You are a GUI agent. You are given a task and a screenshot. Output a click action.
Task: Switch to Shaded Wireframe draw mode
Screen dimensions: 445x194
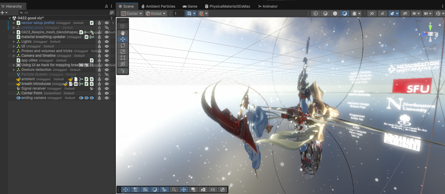click(325, 13)
